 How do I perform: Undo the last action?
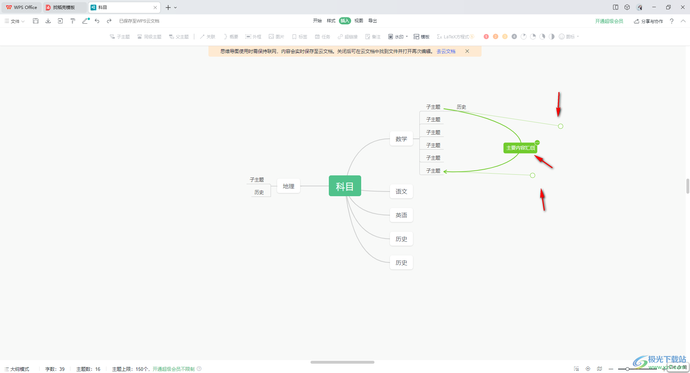[97, 21]
